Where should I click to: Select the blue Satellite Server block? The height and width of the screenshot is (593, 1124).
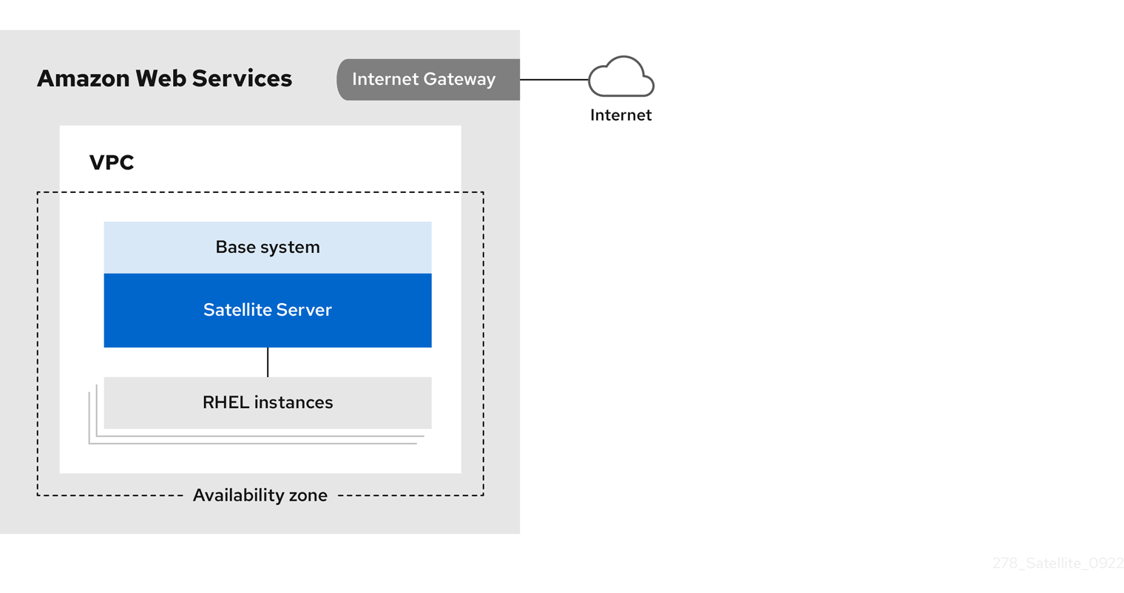(x=268, y=310)
